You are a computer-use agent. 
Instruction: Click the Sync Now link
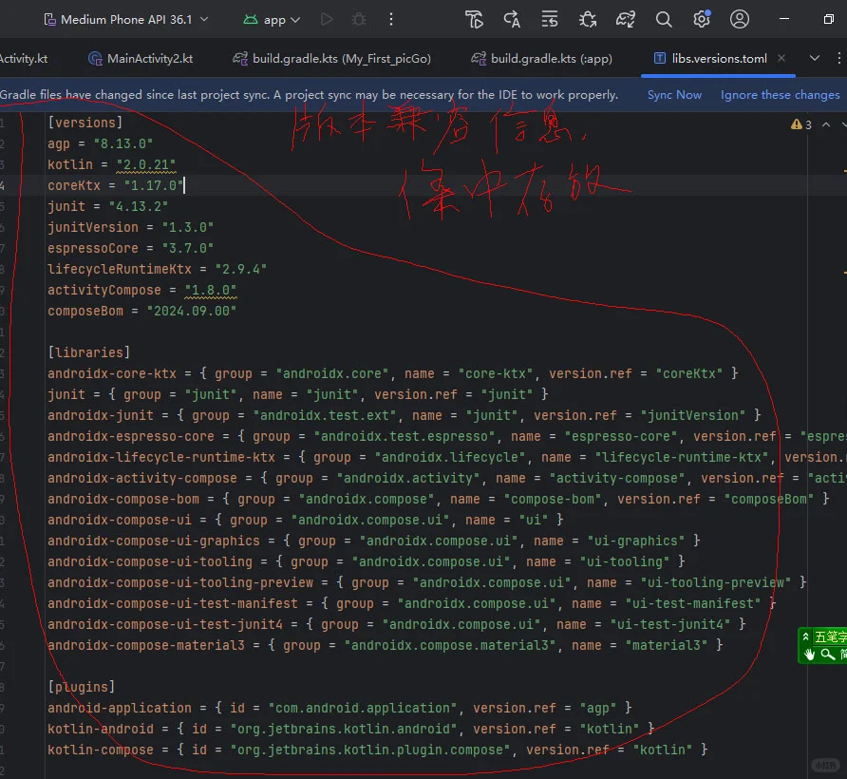coord(674,95)
